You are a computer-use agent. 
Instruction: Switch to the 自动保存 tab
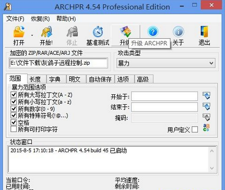(x=100, y=79)
